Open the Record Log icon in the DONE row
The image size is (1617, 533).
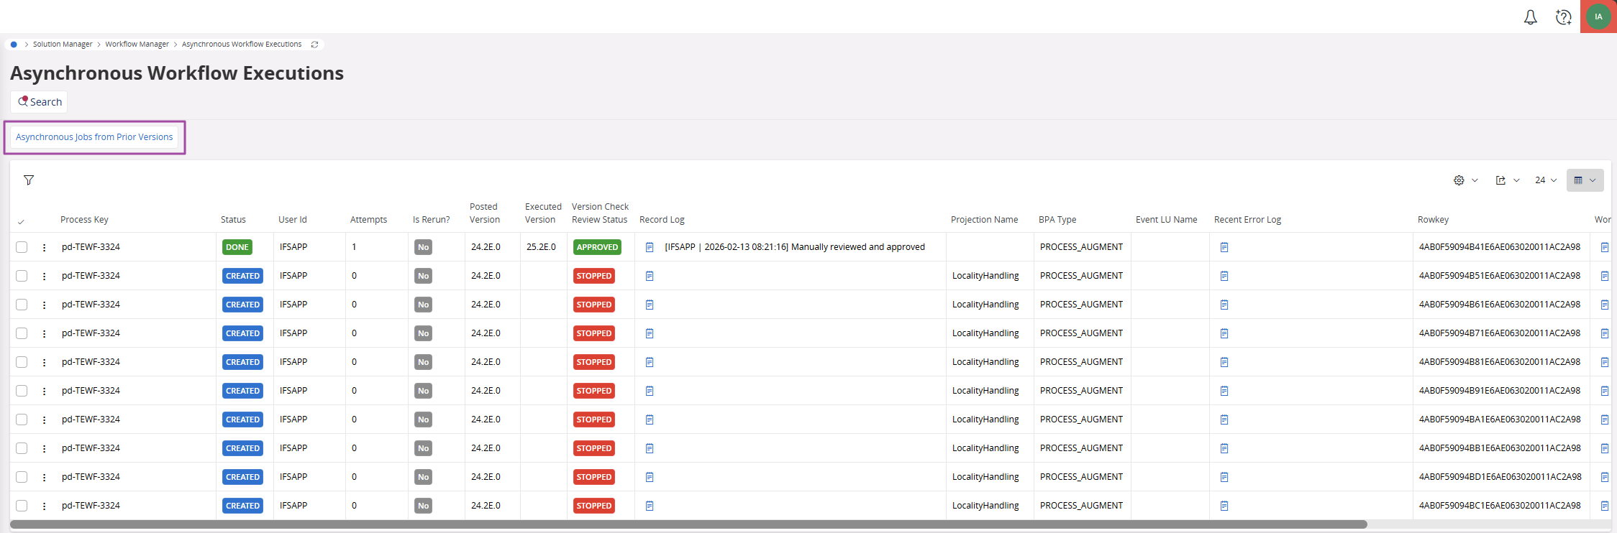(x=650, y=247)
